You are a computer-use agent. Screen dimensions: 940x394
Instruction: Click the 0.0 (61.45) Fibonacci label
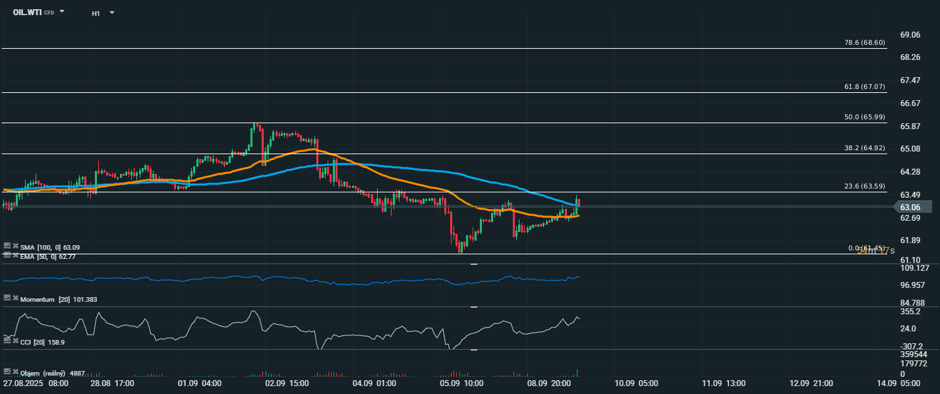click(x=866, y=248)
